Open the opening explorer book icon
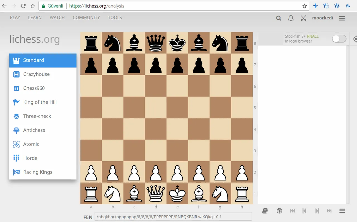Screen dimensions: 357x222 point(265,211)
